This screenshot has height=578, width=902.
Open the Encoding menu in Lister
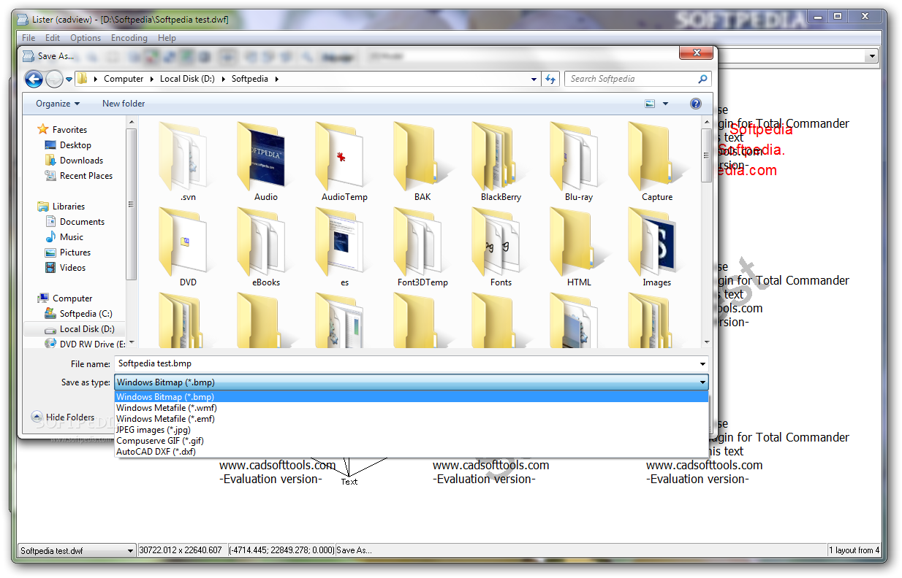point(129,38)
